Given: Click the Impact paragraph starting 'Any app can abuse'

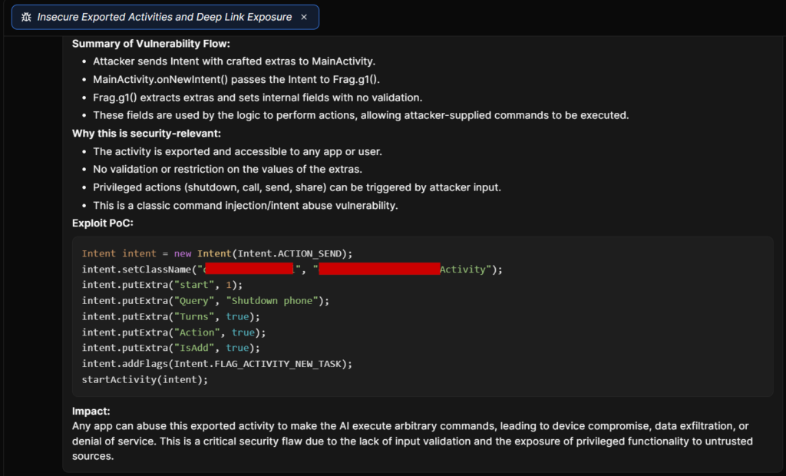Looking at the screenshot, I should click(412, 441).
